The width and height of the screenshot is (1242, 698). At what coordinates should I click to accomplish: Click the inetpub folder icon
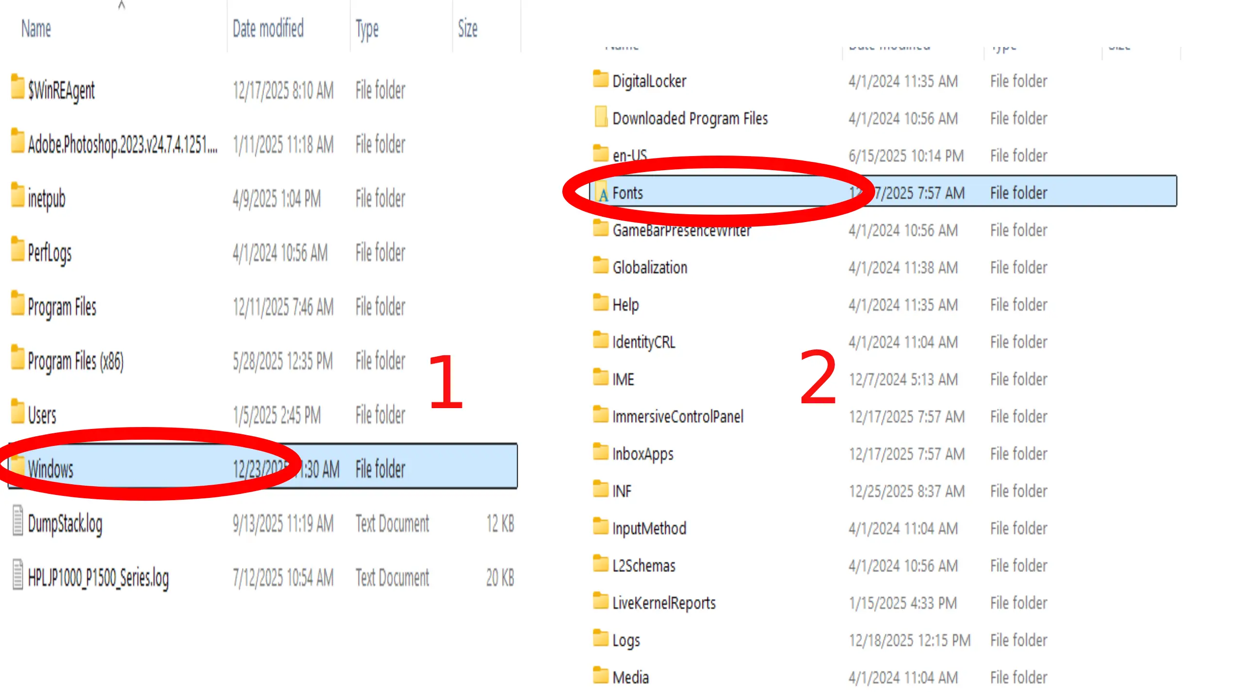tap(17, 195)
